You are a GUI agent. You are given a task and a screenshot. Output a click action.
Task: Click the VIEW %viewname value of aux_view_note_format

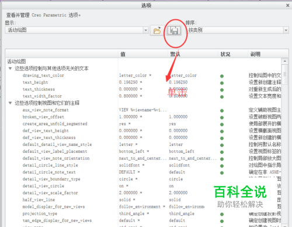142,110
